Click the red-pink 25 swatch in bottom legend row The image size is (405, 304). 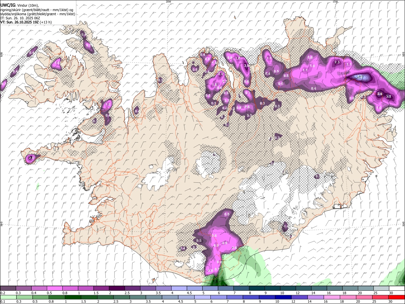pyautogui.click(x=381, y=297)
